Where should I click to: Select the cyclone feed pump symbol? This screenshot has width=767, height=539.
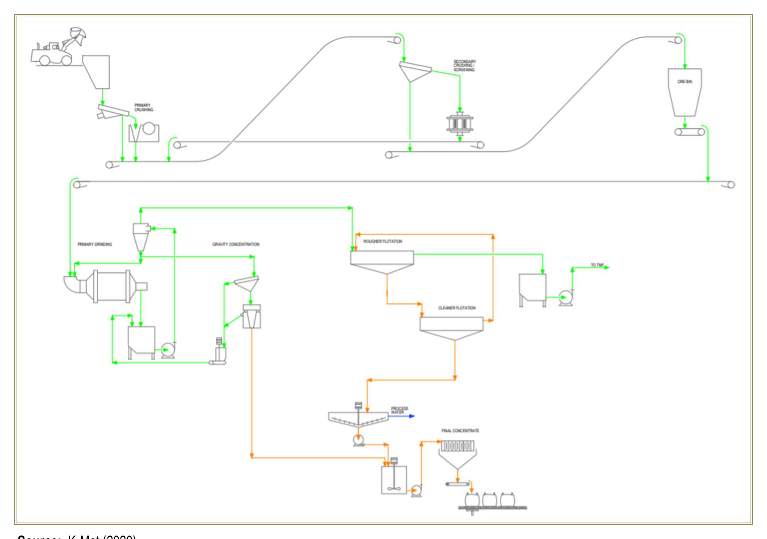point(168,350)
